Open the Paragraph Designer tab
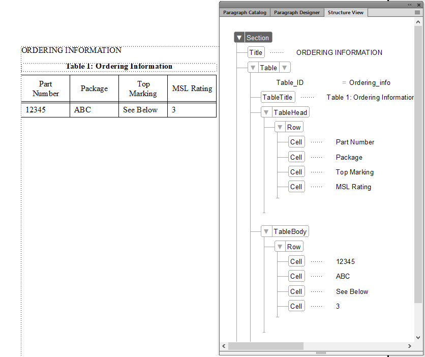This screenshot has width=425, height=357. coord(297,13)
